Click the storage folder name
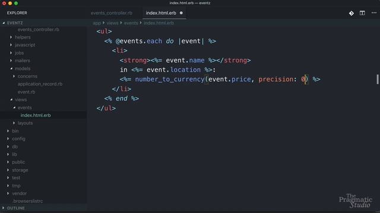This screenshot has width=380, height=213. 20,170
